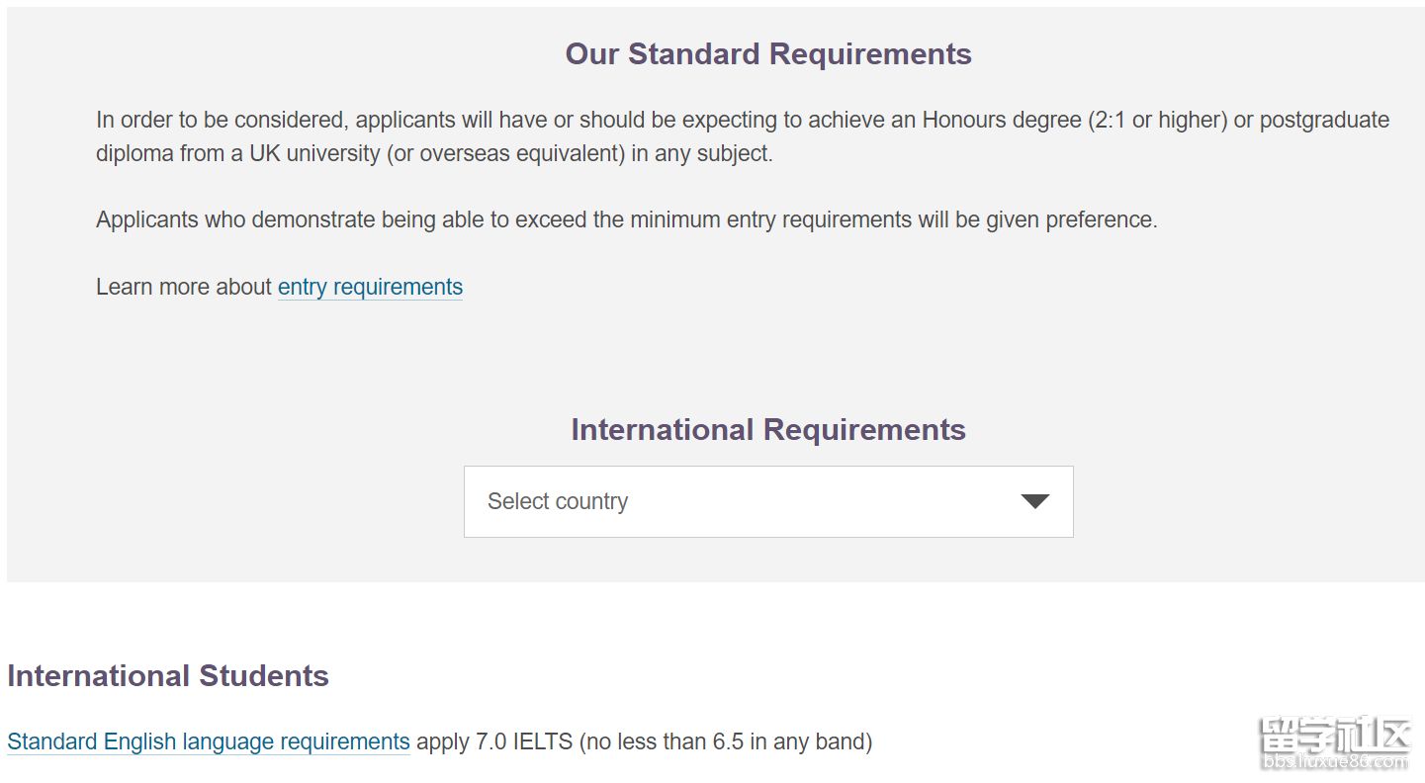Screen dimensions: 1425x783
Task: Click "minimum entry requirements" in second paragraph
Action: coord(771,219)
